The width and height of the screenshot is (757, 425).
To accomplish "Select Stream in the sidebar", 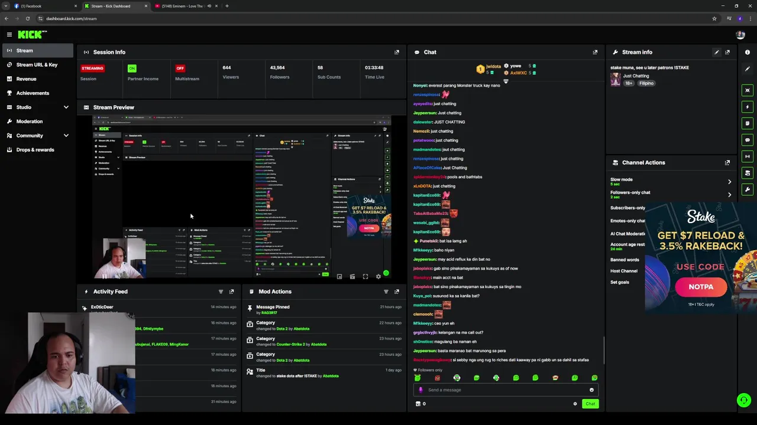I will [x=37, y=51].
